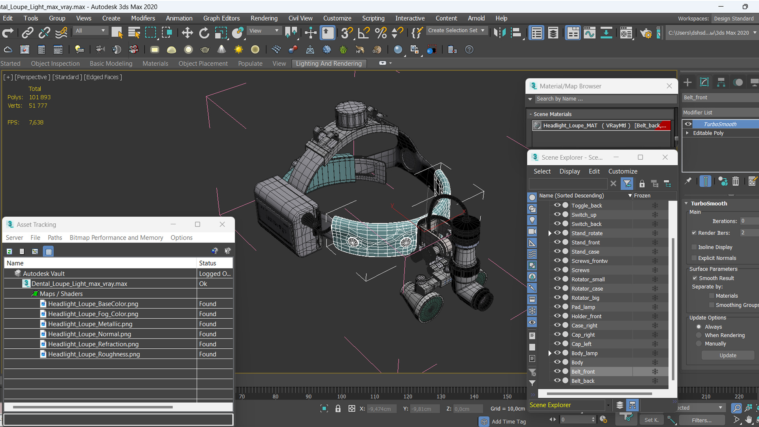Click the Iterations value field
This screenshot has width=759, height=427.
coord(749,221)
